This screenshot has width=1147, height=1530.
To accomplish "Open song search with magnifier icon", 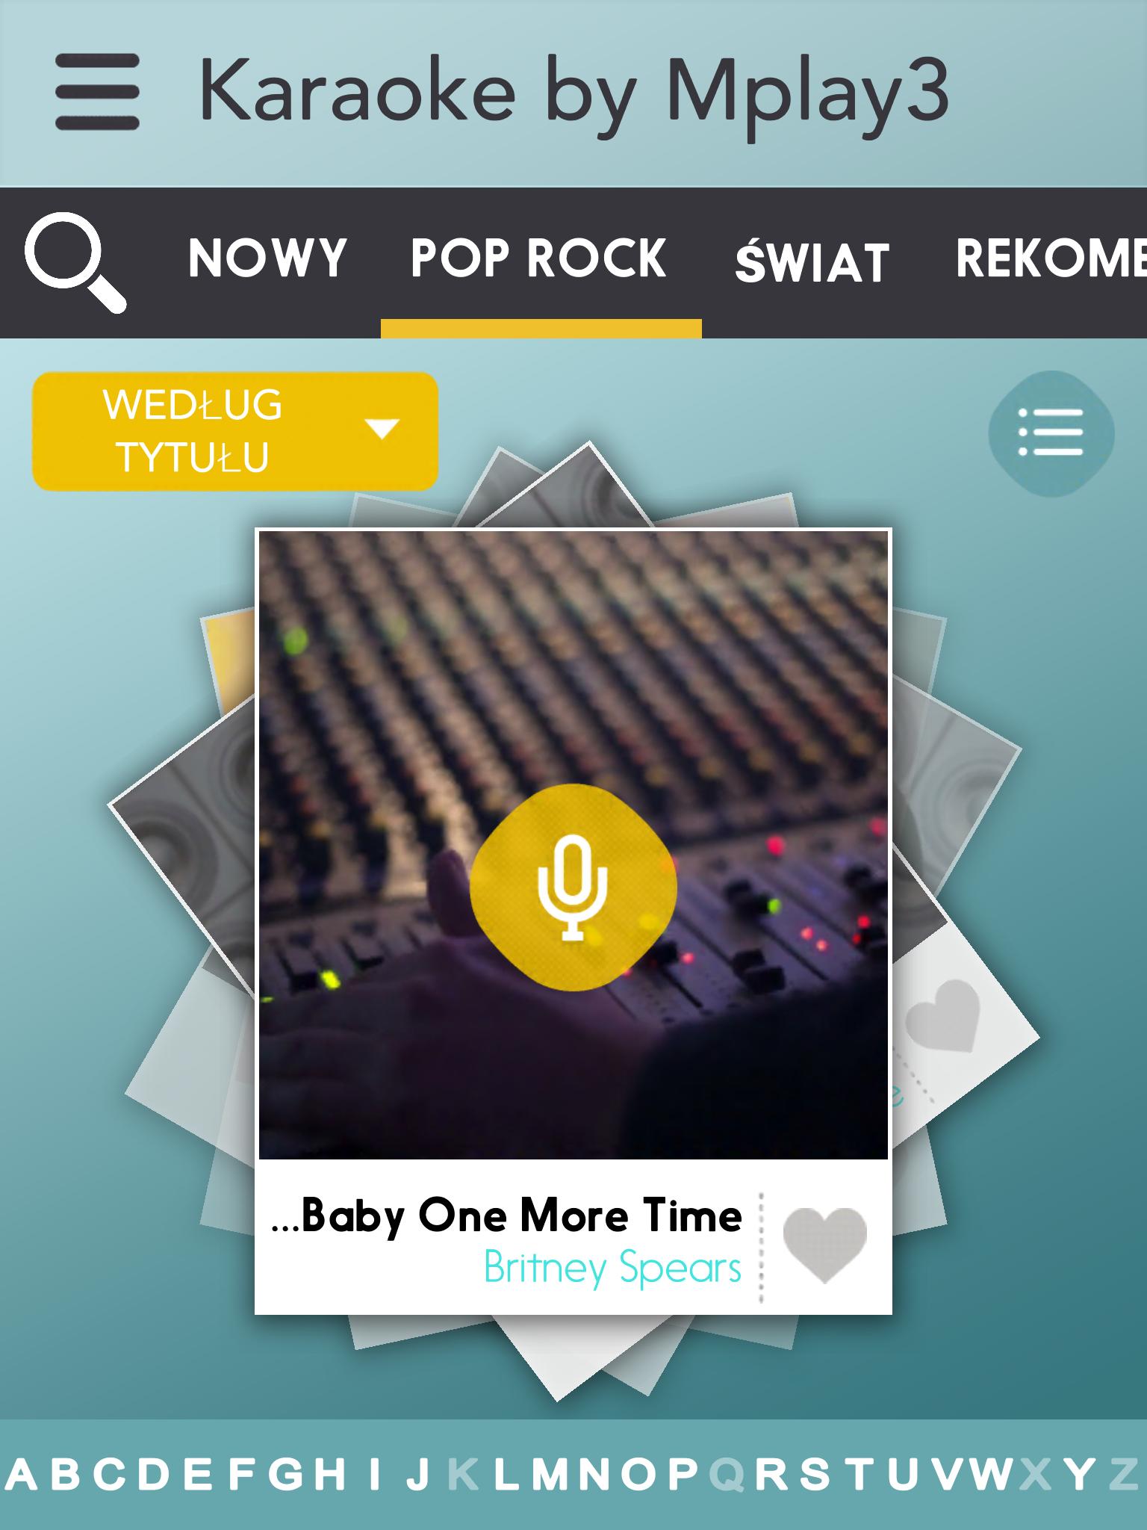I will click(75, 262).
